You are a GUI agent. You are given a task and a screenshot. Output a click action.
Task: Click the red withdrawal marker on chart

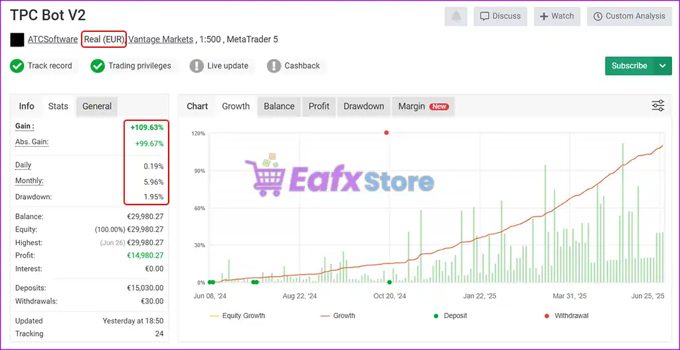[386, 133]
